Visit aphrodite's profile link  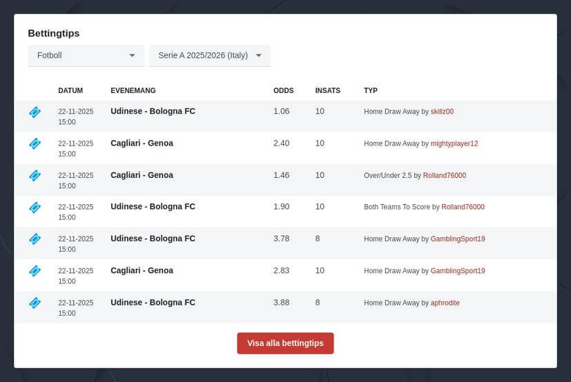pyautogui.click(x=445, y=303)
